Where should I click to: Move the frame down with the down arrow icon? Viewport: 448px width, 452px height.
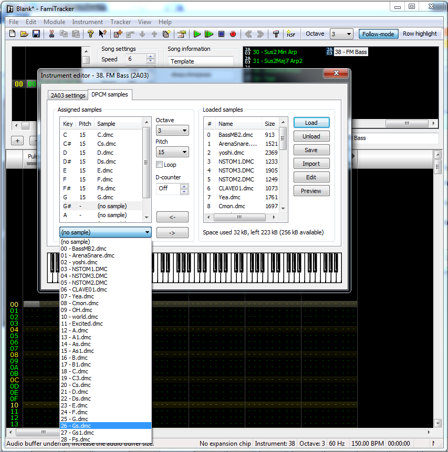click(x=142, y=34)
